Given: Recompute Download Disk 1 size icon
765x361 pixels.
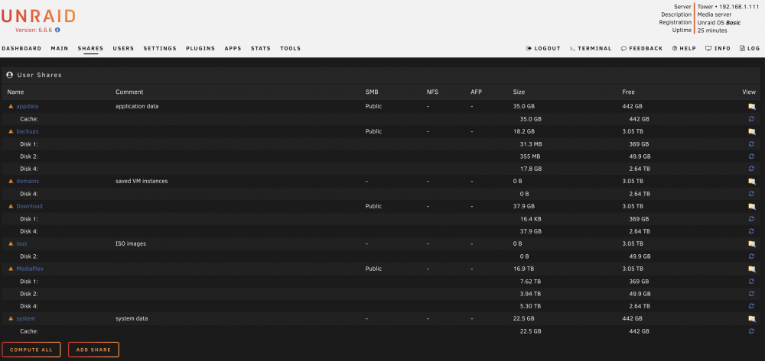Looking at the screenshot, I should tap(751, 219).
